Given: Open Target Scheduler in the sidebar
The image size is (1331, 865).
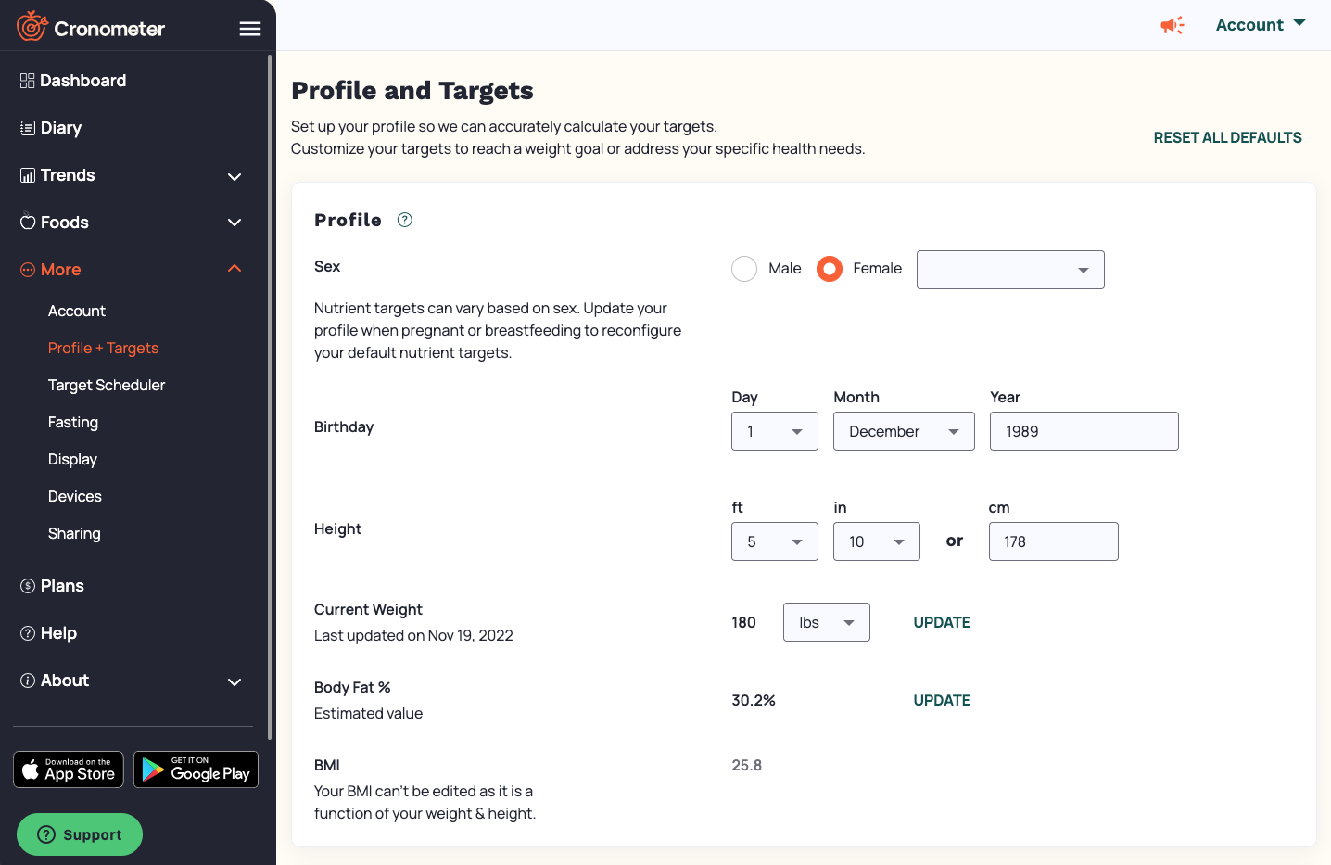Looking at the screenshot, I should coord(107,385).
